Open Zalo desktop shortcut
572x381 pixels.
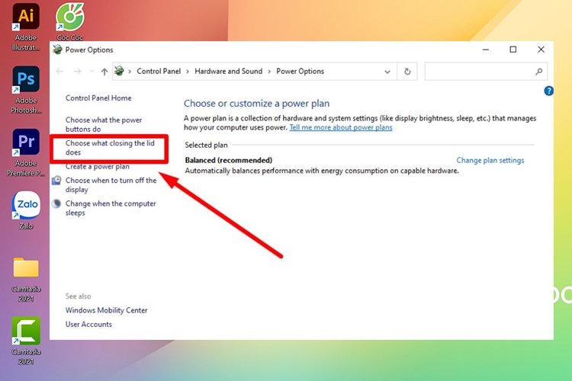click(x=26, y=210)
